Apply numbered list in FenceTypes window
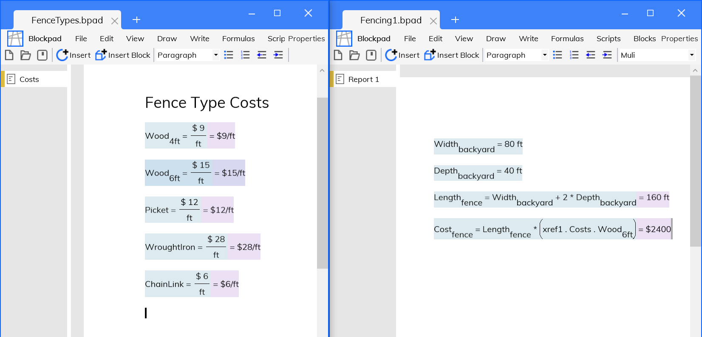This screenshot has width=702, height=337. (245, 55)
